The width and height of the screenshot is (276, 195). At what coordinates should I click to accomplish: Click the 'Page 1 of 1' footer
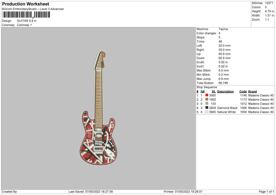tap(266, 191)
